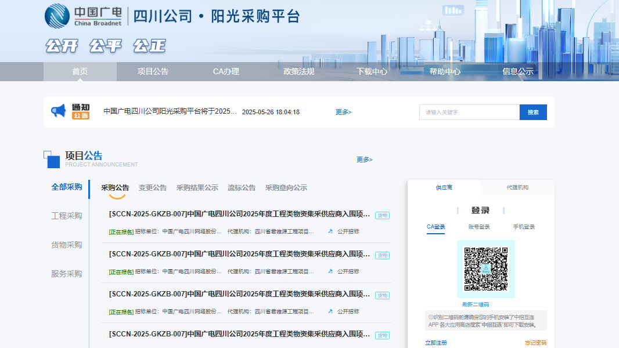Click the 公开 公平 公正 slogan
This screenshot has width=619, height=348.
106,46
